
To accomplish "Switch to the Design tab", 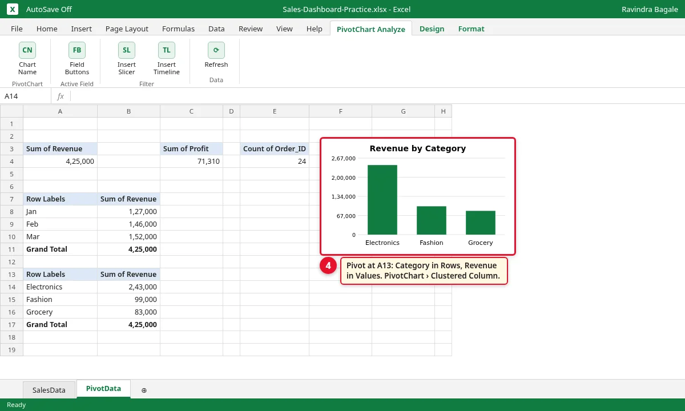I will pyautogui.click(x=432, y=29).
